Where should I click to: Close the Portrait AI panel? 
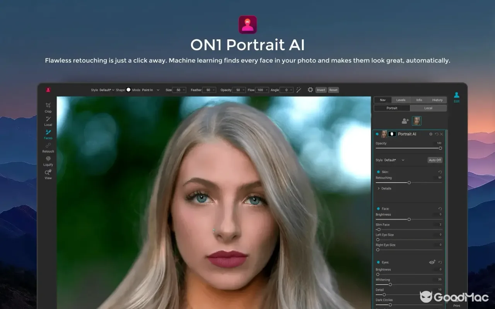point(442,134)
